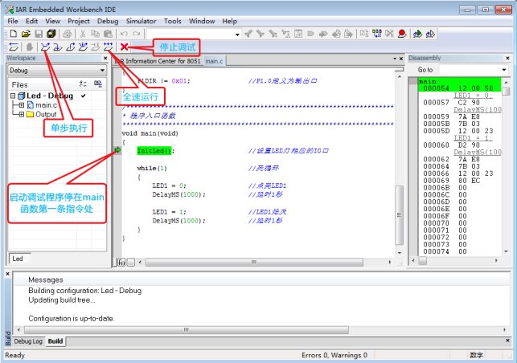Click the Debug without Downloading icon
The width and height of the screenshot is (517, 363).
[430, 34]
